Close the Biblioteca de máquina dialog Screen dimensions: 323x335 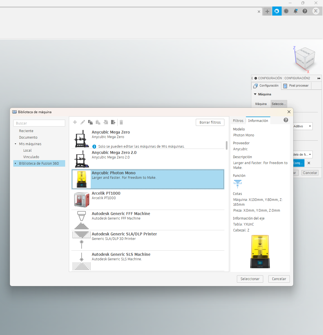pos(289,112)
